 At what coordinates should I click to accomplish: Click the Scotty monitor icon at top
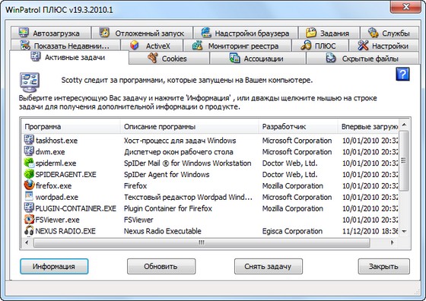point(30,83)
